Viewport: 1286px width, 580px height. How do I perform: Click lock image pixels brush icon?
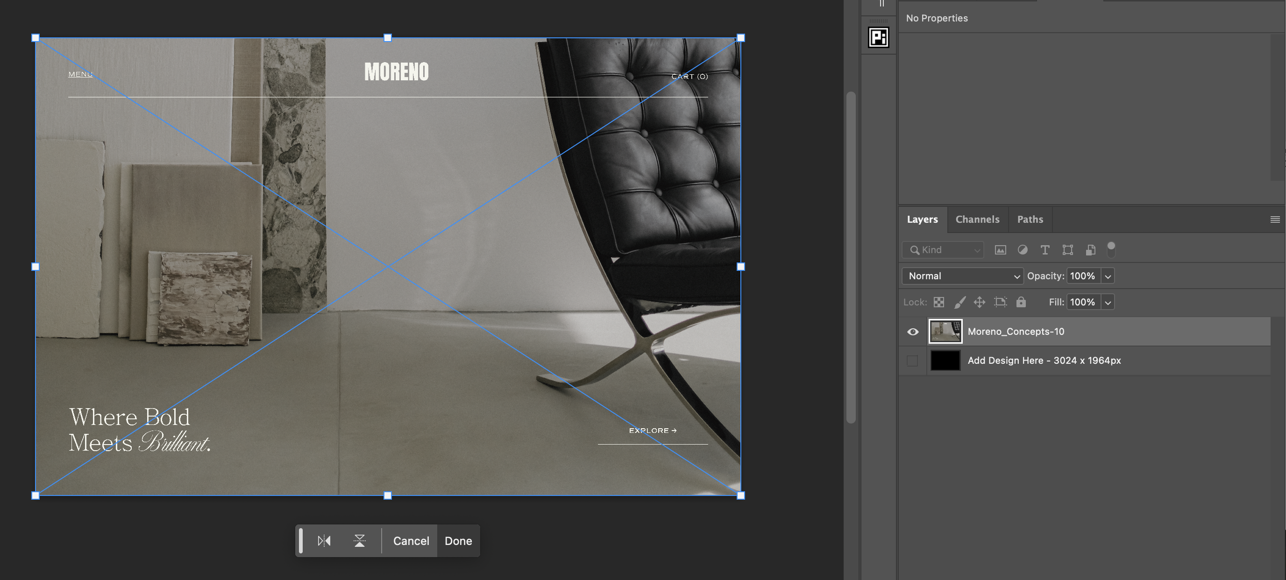(959, 302)
